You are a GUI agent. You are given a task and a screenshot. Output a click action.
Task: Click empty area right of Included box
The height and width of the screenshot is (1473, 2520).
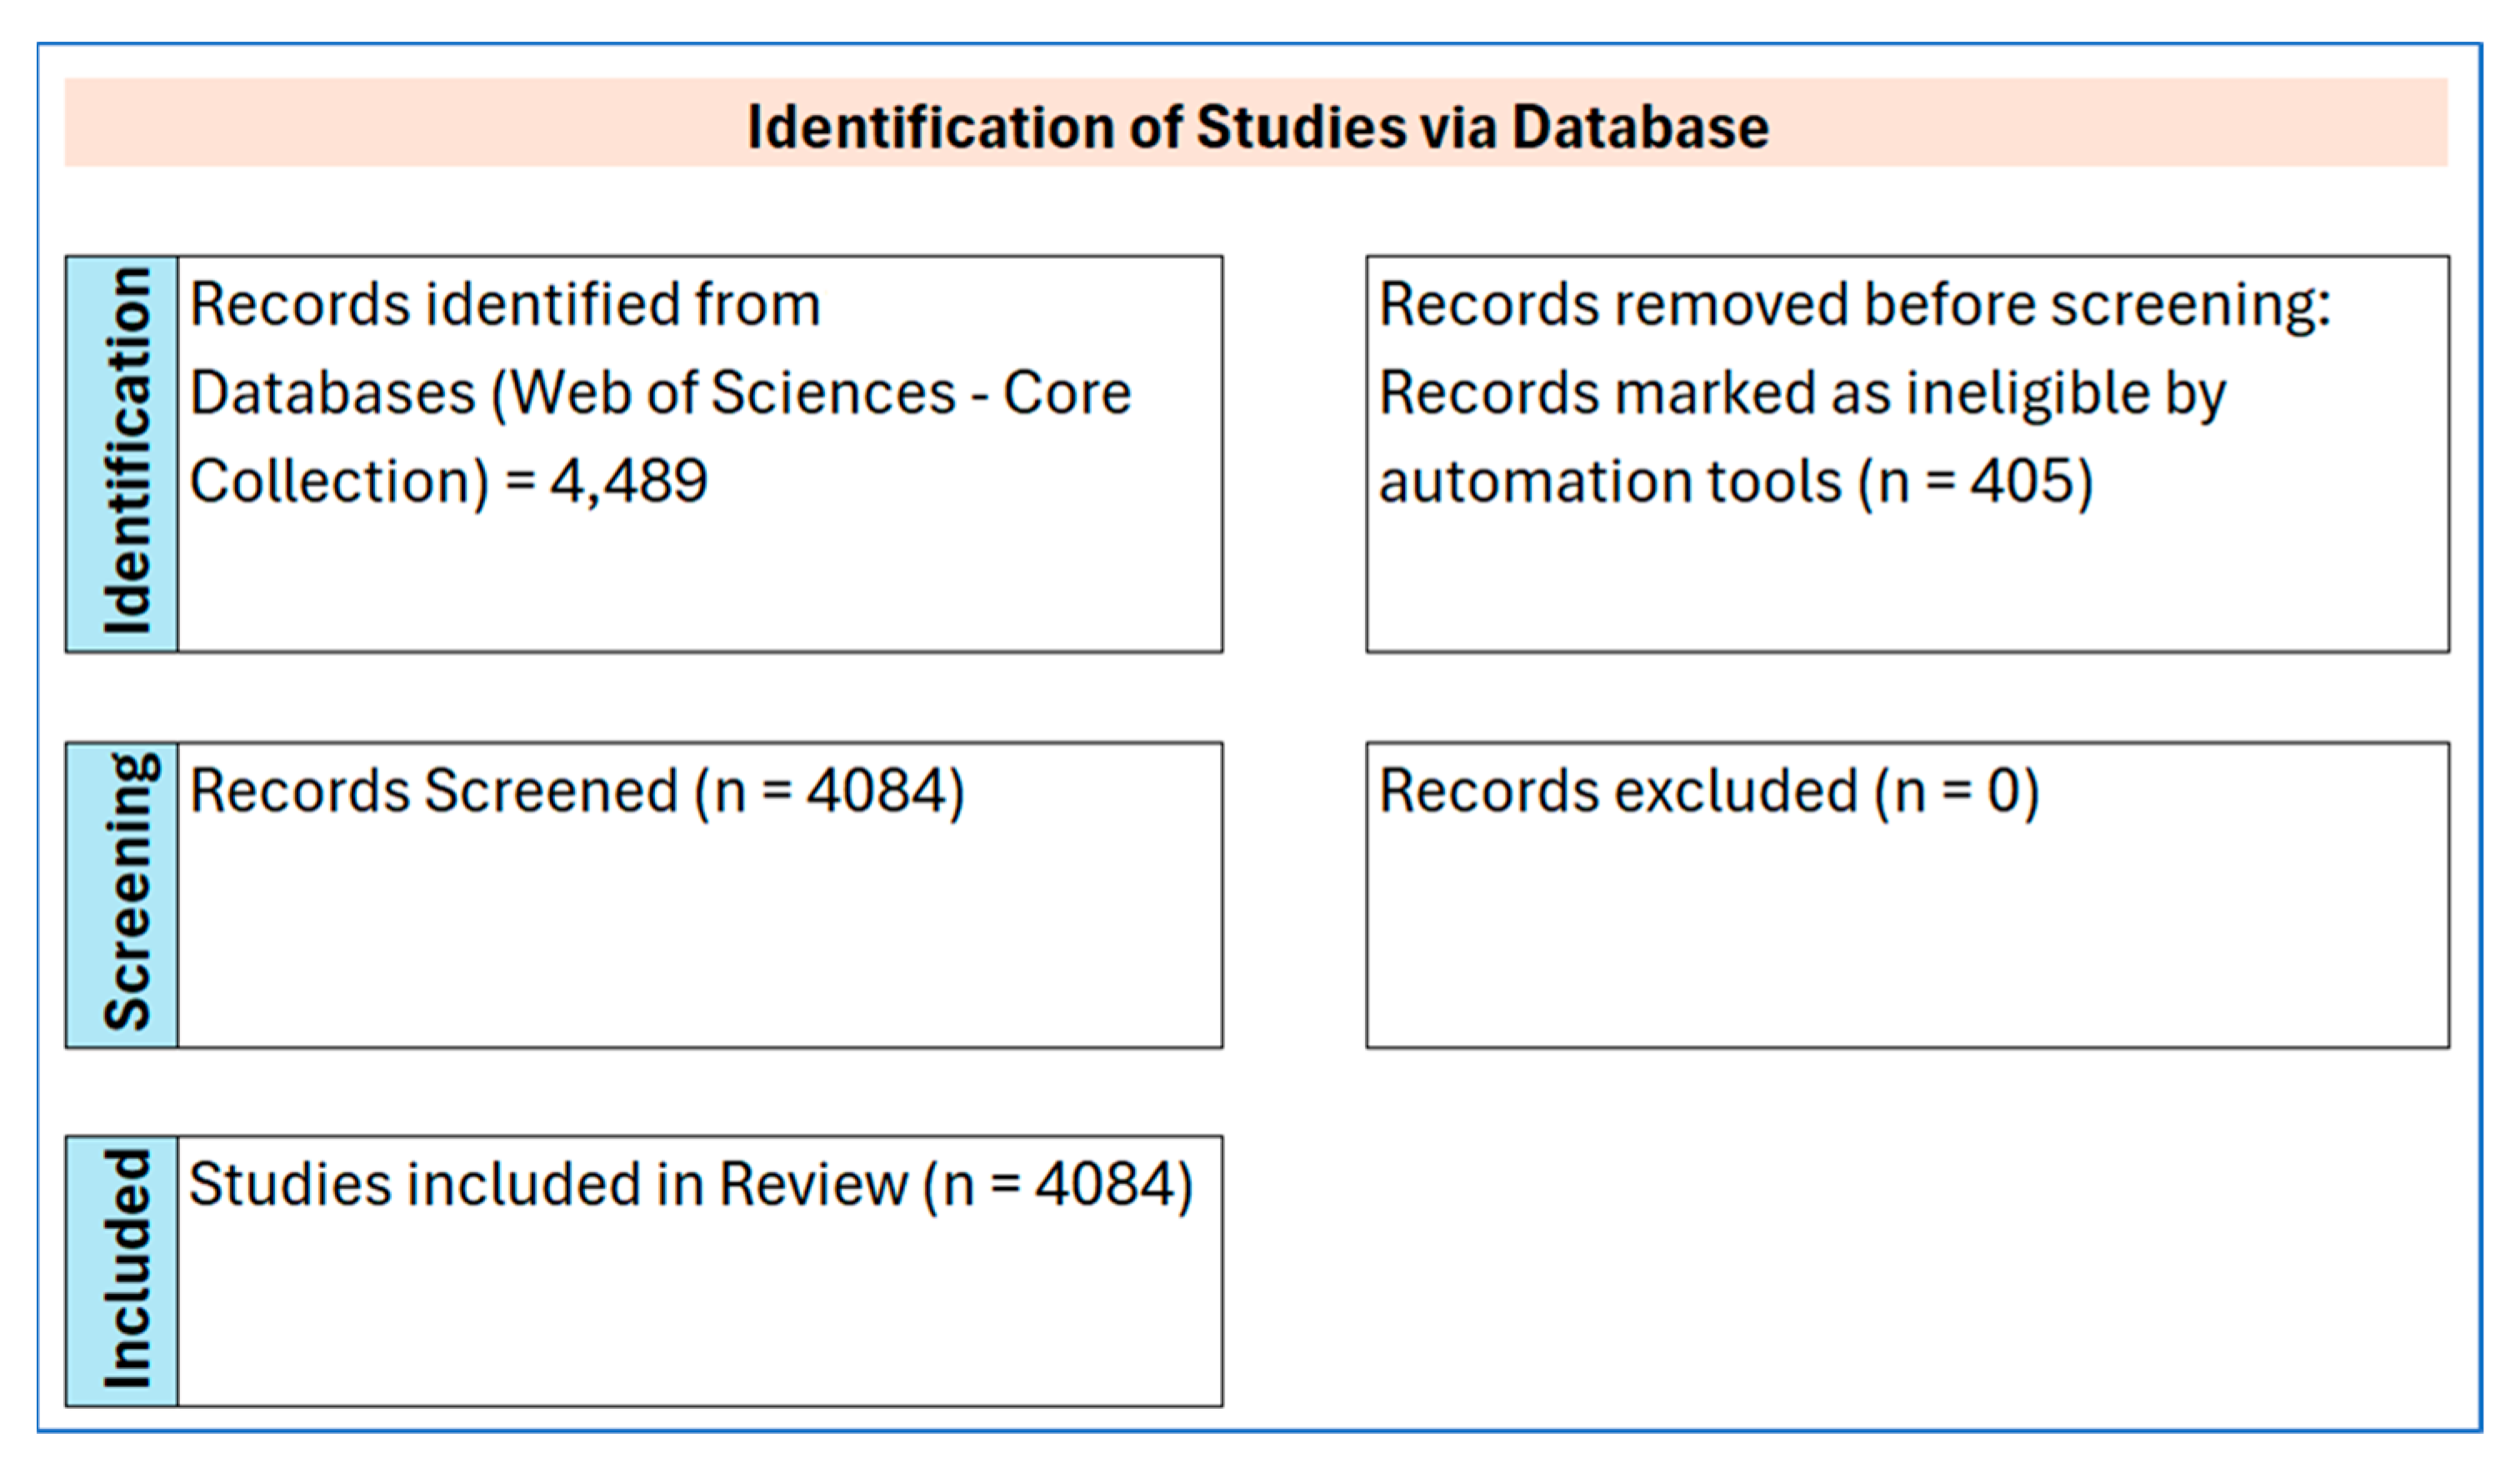click(x=1850, y=1270)
